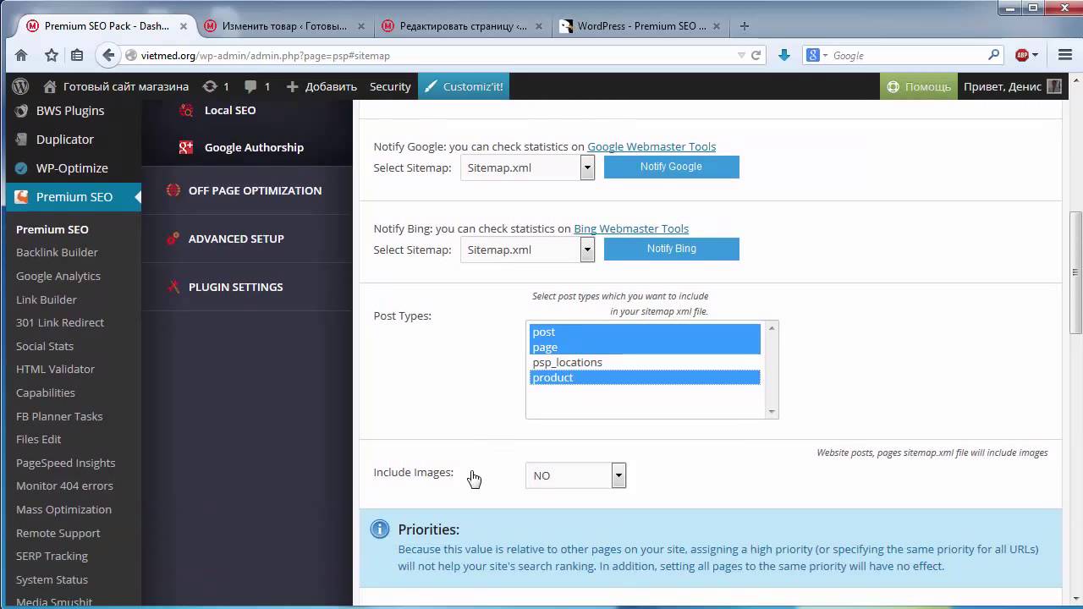Expand the Adblock Plus dropdown arrow

[x=1035, y=55]
